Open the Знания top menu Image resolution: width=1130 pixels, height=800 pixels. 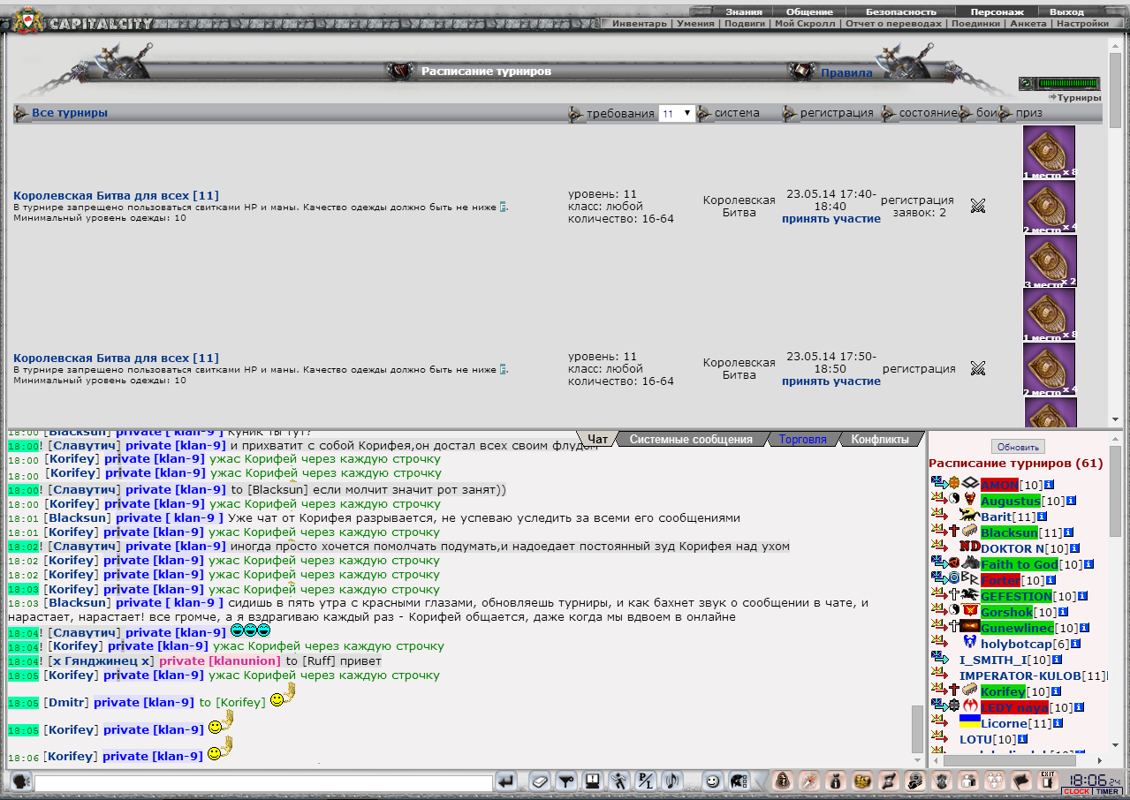pos(743,12)
